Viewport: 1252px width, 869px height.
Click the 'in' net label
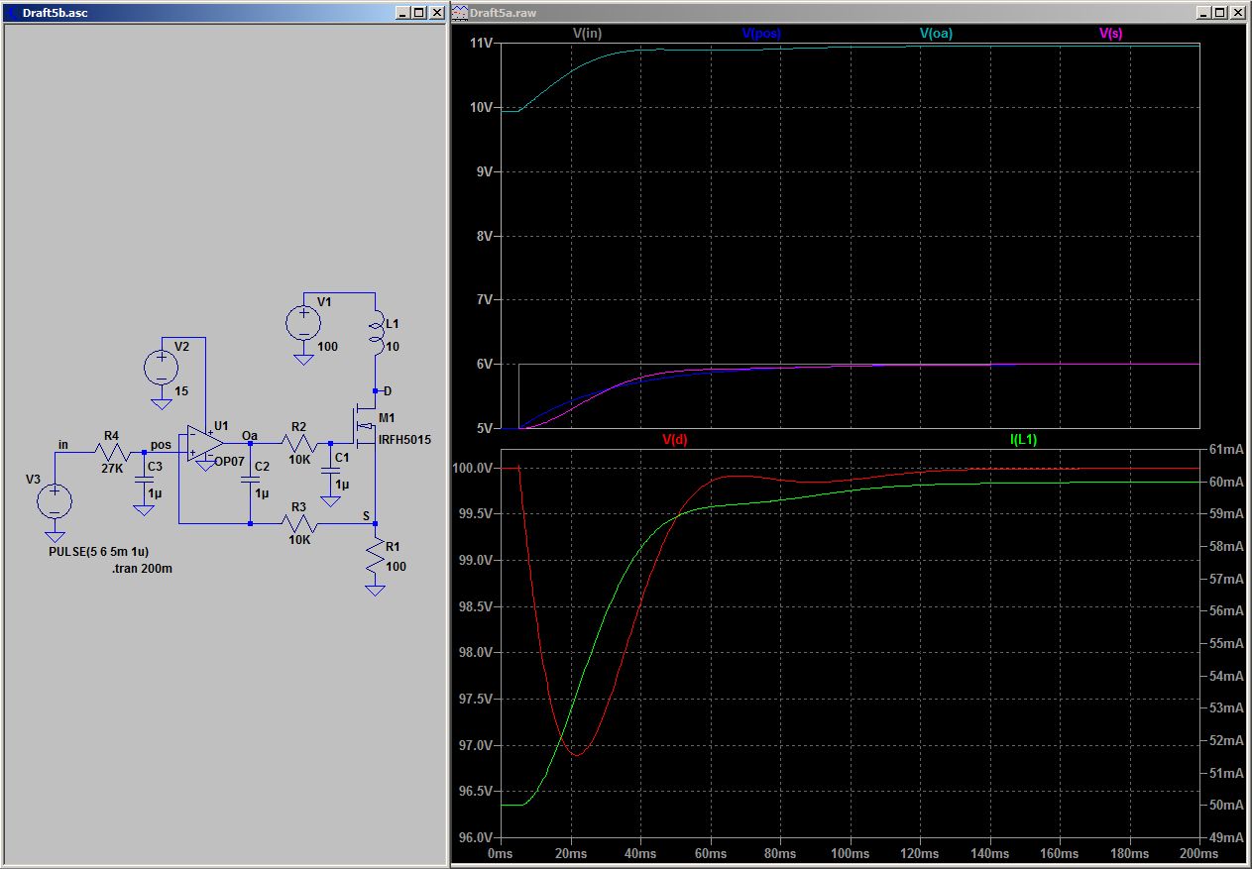point(63,445)
